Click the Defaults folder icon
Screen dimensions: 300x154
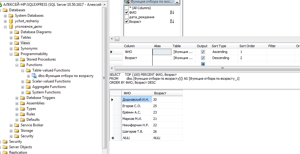tap(22, 120)
